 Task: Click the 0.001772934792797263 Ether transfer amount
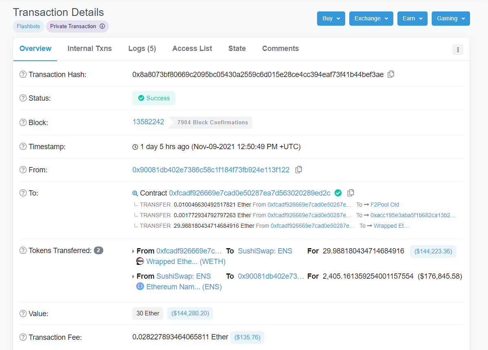212,215
